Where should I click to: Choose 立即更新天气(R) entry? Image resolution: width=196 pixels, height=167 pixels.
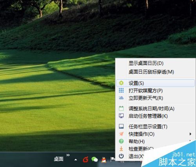click(155, 98)
